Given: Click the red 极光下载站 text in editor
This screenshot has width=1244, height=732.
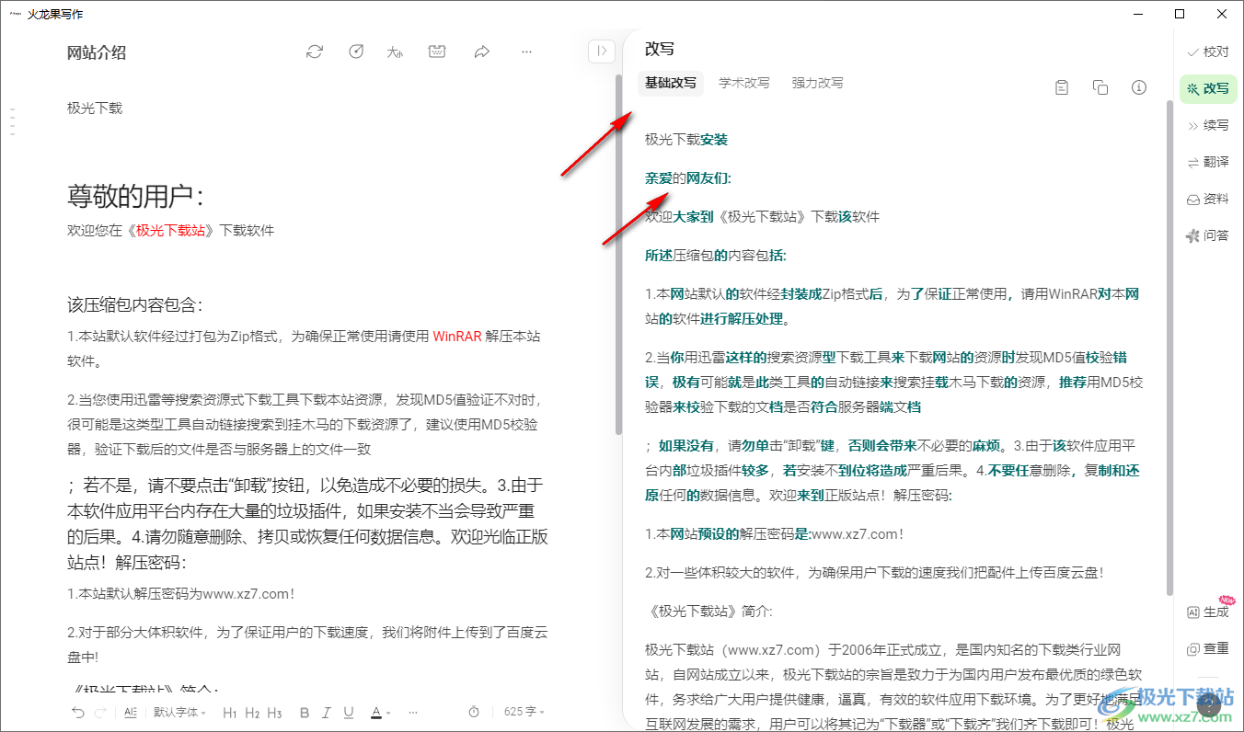Looking at the screenshot, I should (170, 231).
